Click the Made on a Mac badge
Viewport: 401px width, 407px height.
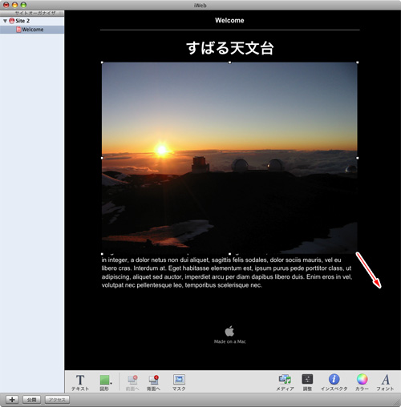click(x=229, y=335)
